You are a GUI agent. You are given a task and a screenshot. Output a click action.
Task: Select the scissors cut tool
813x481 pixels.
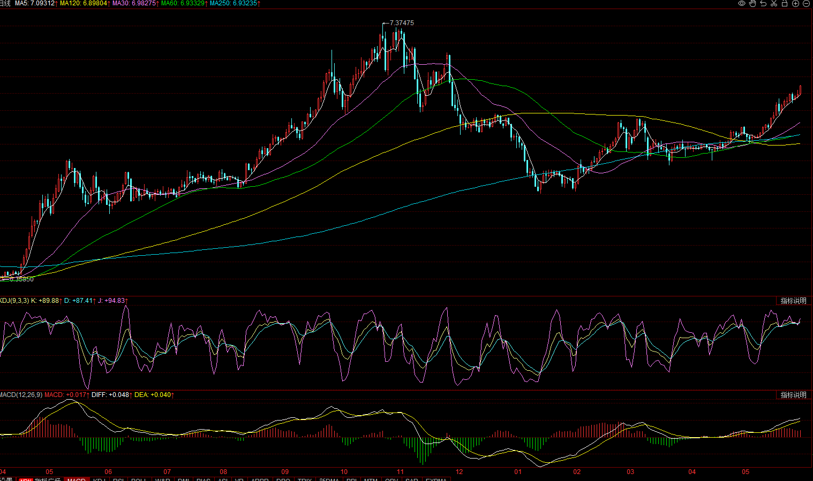click(x=774, y=3)
